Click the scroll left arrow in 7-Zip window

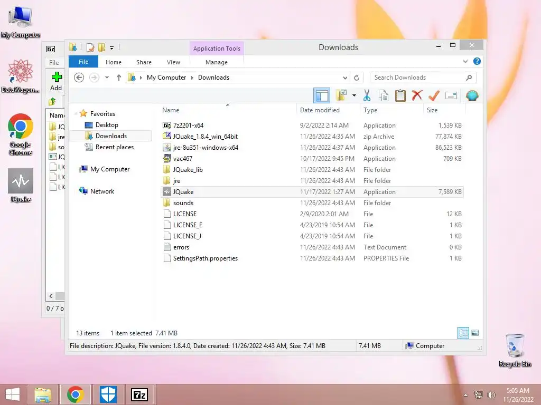(51, 296)
